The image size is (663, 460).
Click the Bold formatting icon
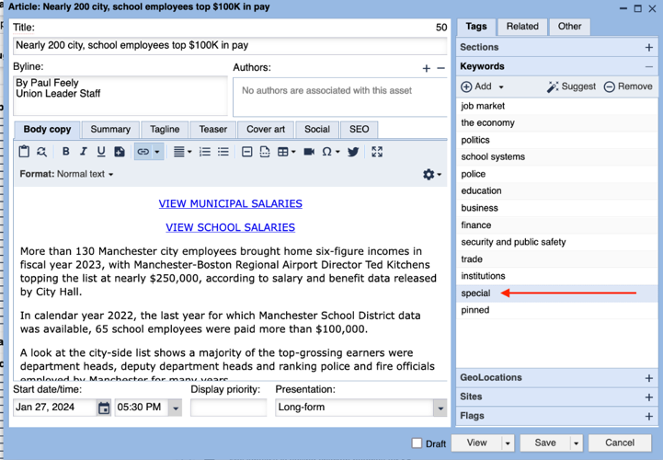point(65,152)
